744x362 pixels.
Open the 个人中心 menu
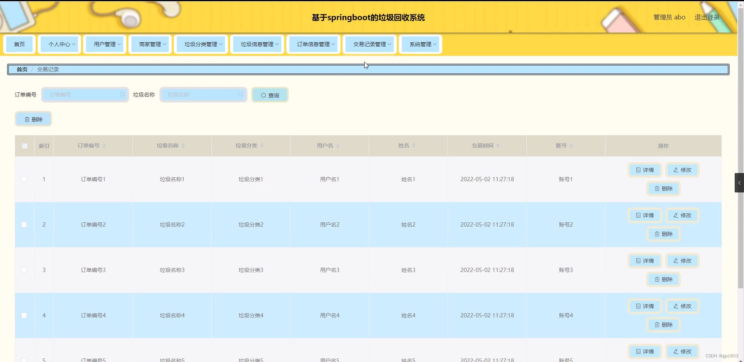tap(59, 44)
